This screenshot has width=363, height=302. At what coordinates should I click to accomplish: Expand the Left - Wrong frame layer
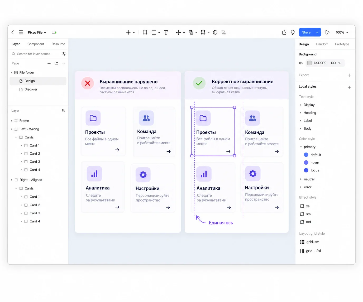coord(12,129)
